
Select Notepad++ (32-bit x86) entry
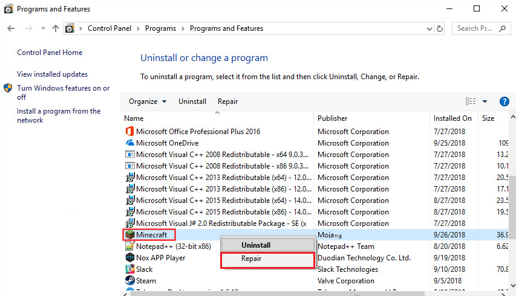174,246
